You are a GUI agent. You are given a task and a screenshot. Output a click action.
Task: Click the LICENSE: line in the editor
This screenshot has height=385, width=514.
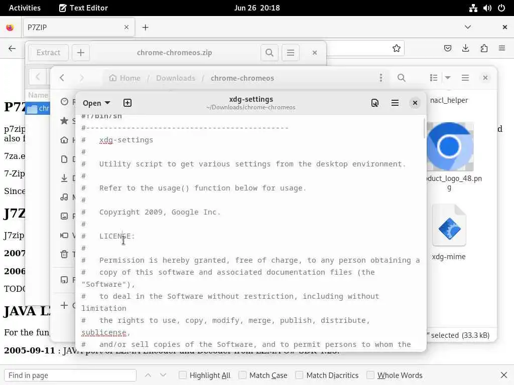coord(117,236)
